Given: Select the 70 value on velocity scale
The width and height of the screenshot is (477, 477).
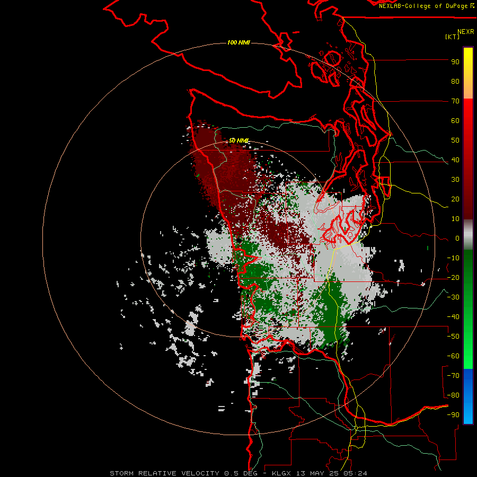Looking at the screenshot, I should (x=455, y=101).
